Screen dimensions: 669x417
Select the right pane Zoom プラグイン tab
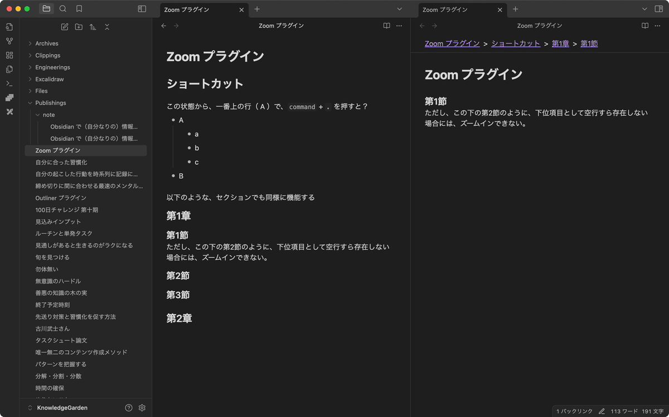463,9
